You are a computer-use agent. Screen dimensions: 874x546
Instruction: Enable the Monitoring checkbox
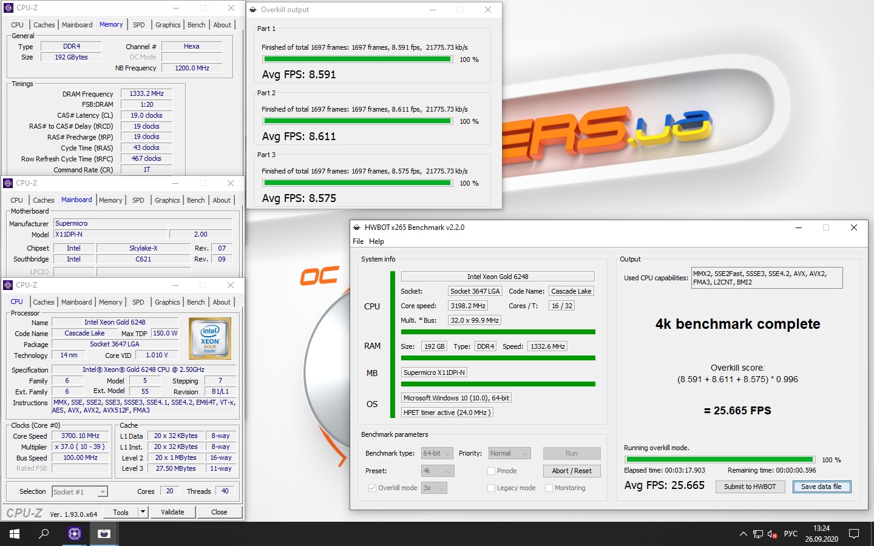tap(549, 488)
